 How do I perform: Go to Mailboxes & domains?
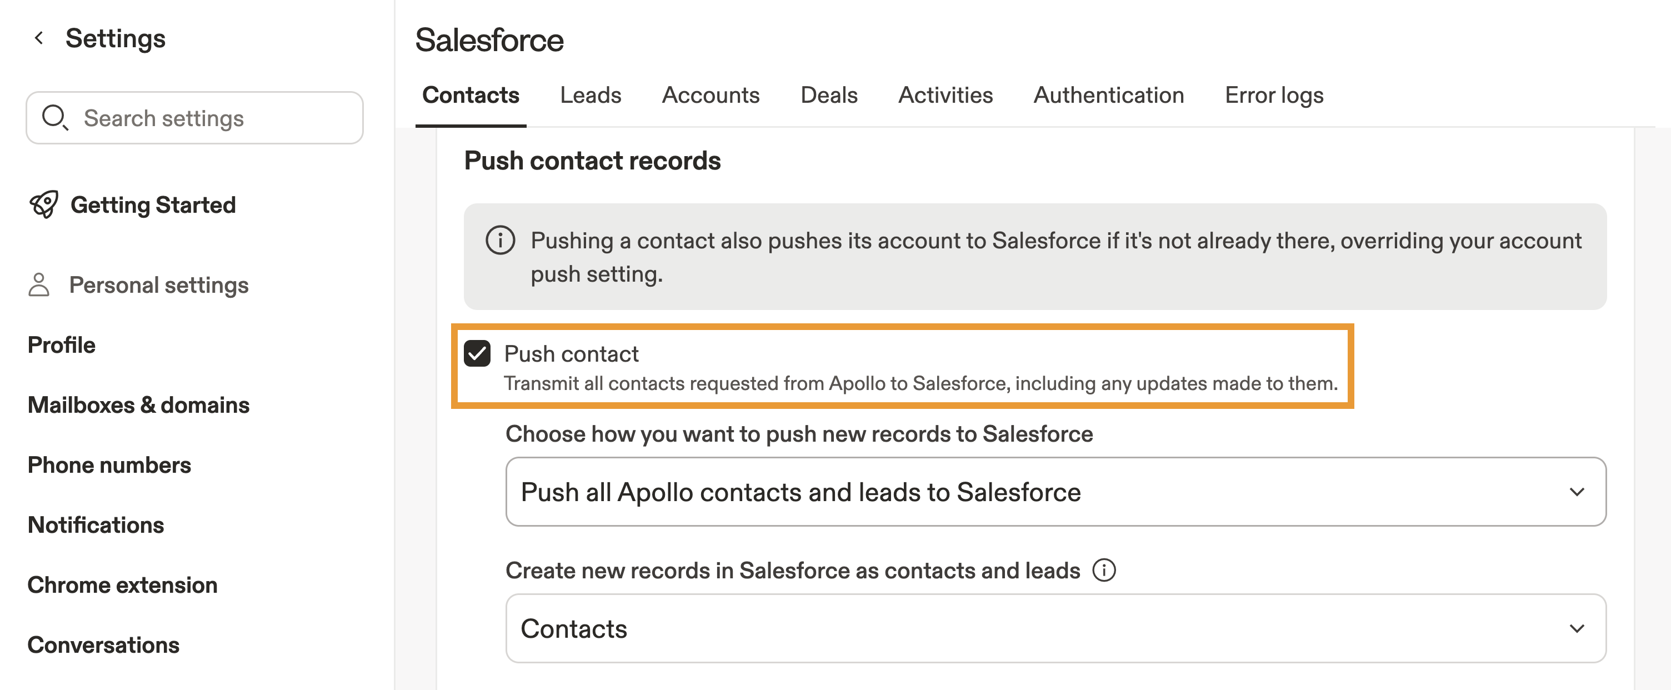pyautogui.click(x=138, y=404)
